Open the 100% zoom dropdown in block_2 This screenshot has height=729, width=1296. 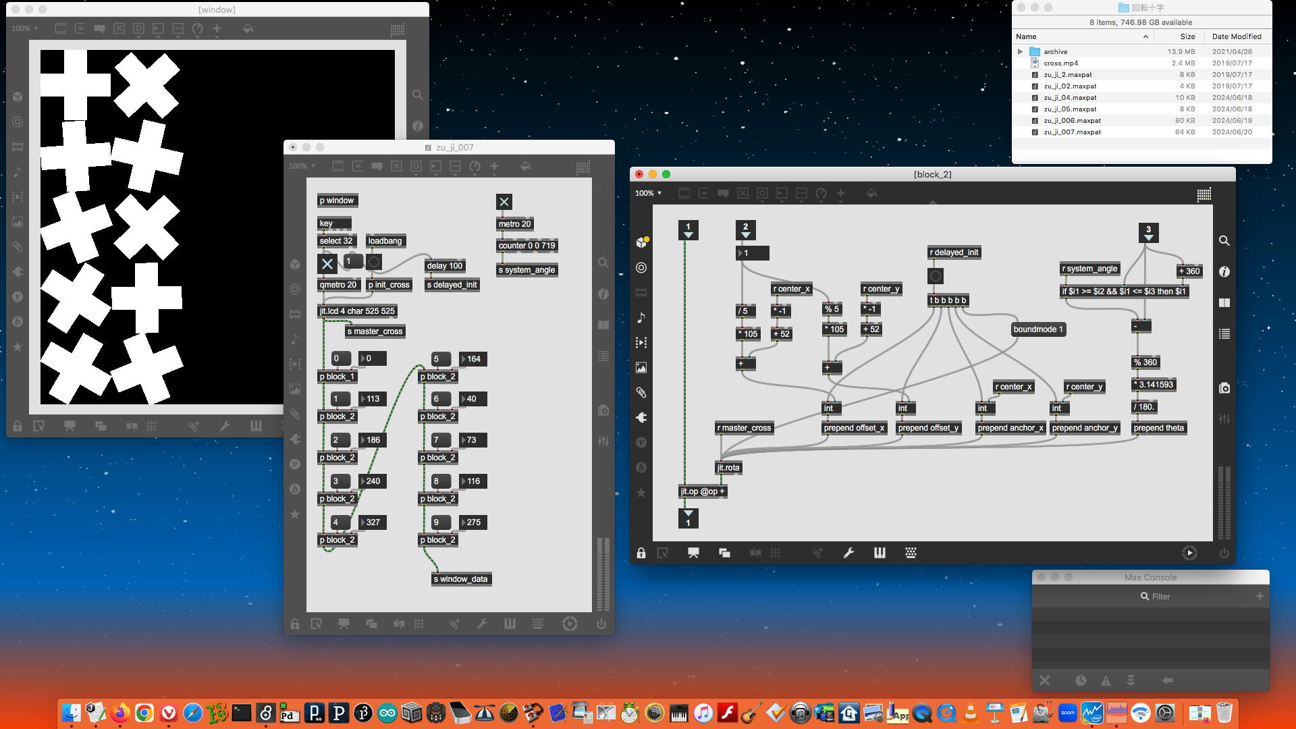[648, 194]
